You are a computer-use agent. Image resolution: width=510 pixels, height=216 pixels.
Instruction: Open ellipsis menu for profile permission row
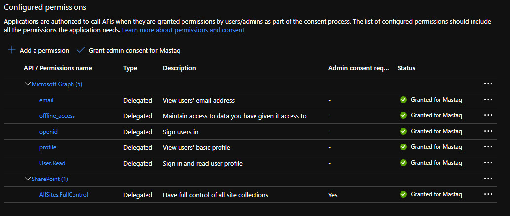click(488, 147)
